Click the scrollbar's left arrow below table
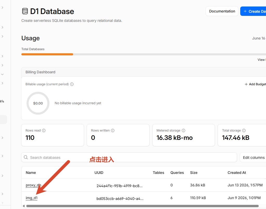 click(x=24, y=206)
